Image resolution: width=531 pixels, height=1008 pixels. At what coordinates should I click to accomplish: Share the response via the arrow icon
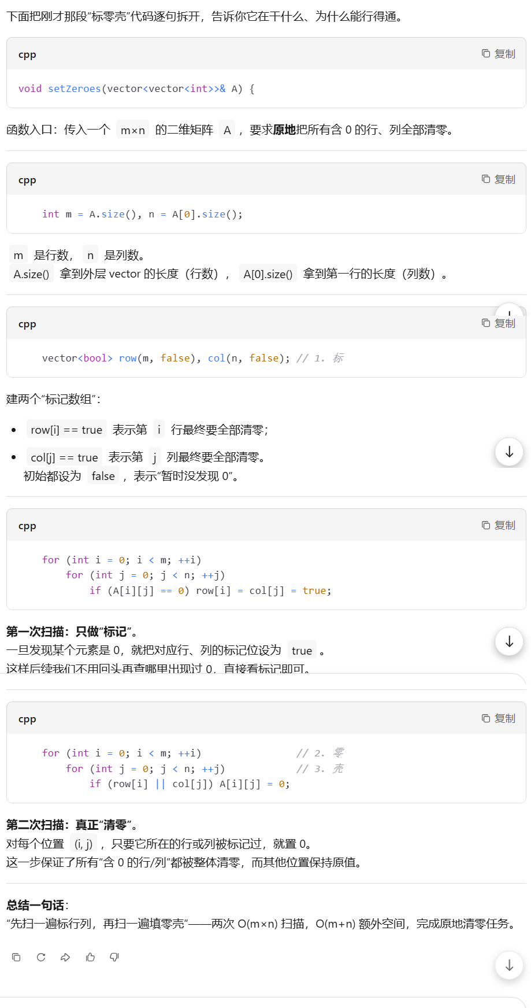coord(65,957)
